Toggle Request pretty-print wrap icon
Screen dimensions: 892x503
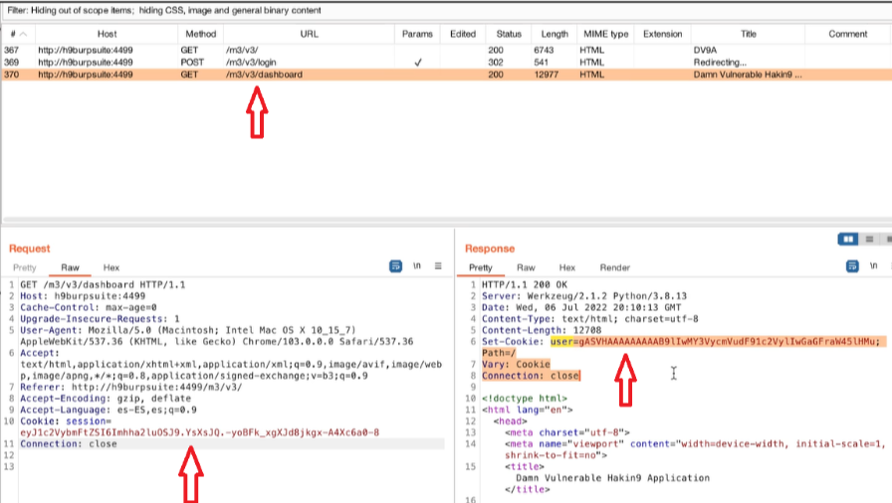click(395, 265)
